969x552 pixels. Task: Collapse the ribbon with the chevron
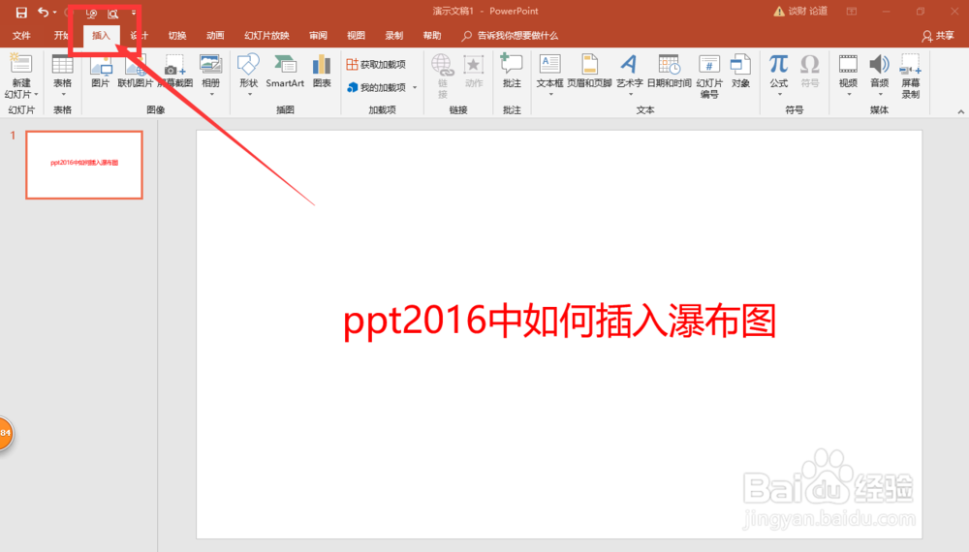(x=960, y=111)
